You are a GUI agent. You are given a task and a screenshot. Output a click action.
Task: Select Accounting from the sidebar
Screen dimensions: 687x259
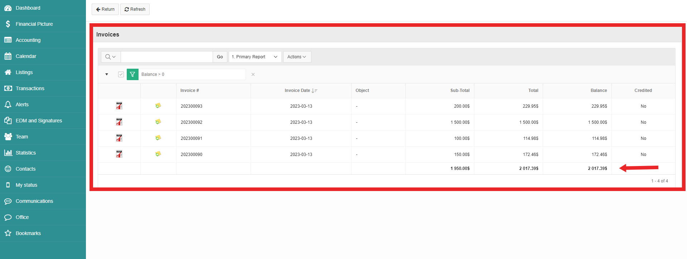tap(28, 40)
